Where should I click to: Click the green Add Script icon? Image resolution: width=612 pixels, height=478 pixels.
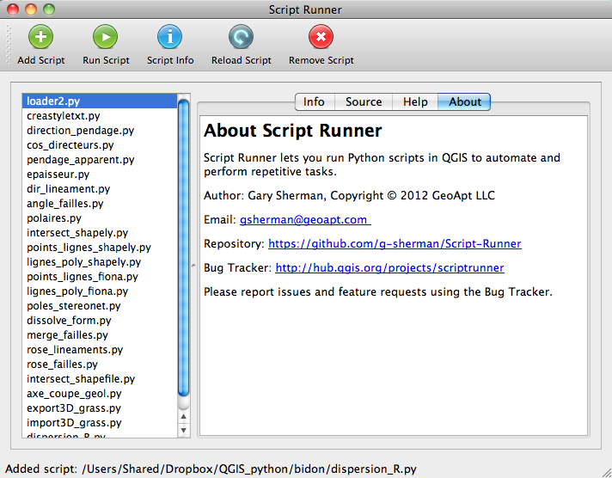[x=40, y=38]
